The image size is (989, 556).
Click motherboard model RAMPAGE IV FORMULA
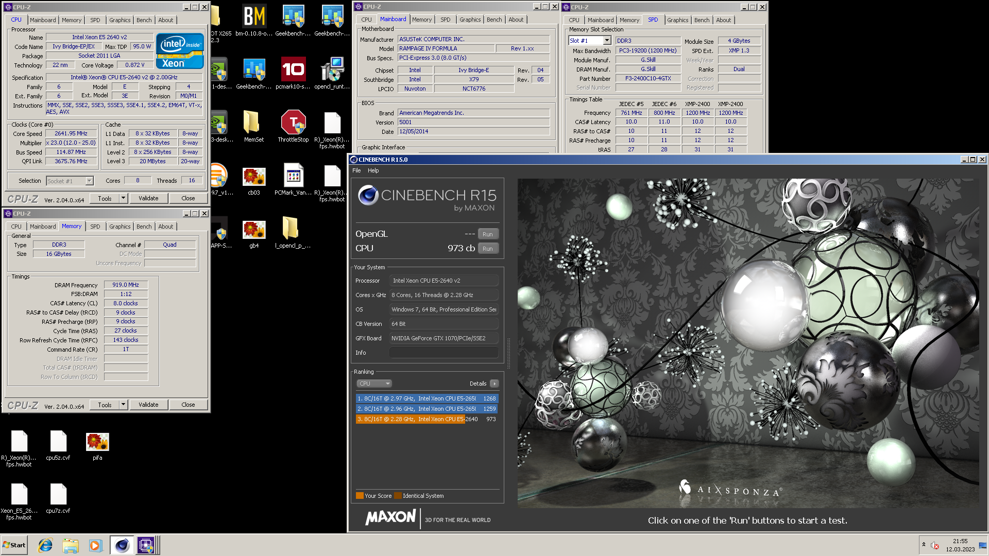[446, 48]
